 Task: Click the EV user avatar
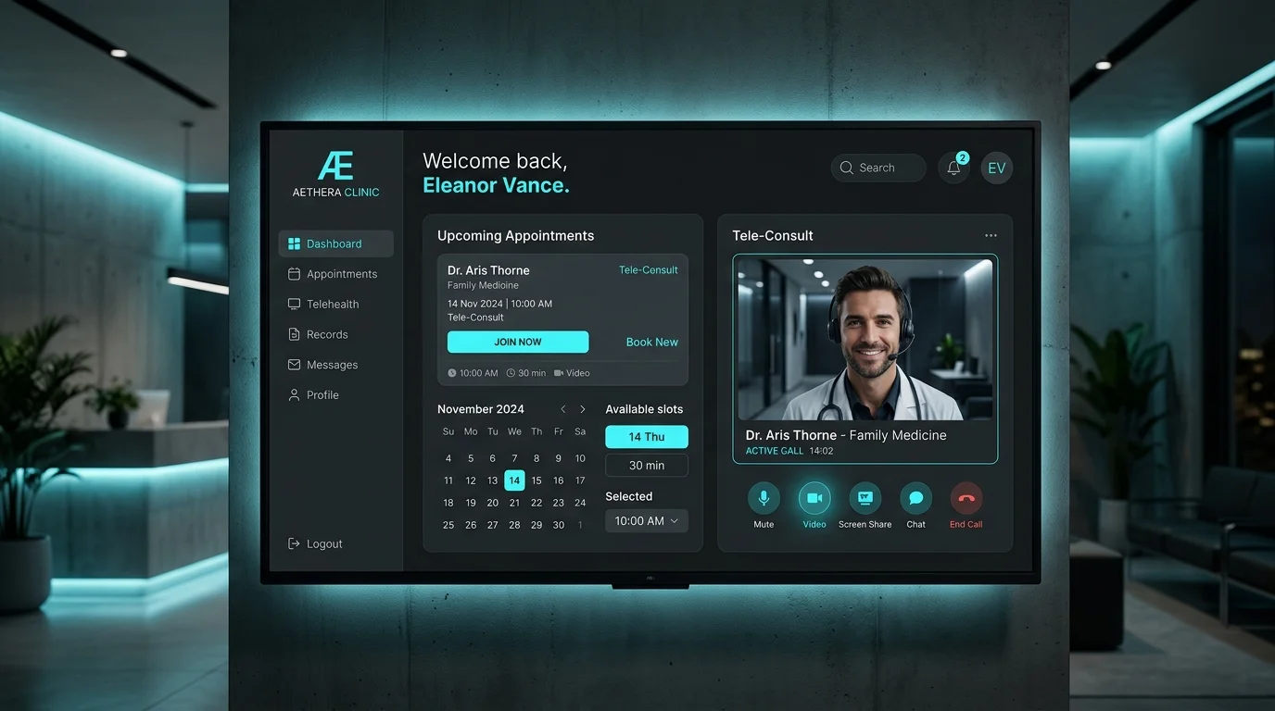(x=997, y=168)
